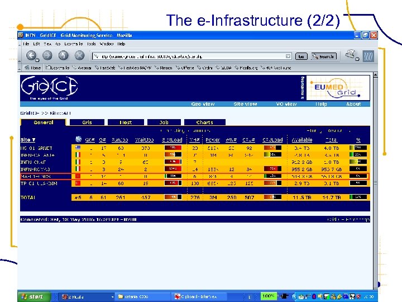Click the 100% battery indicator in the taskbar
Viewport: 402px width, 302px height.
tap(268, 296)
